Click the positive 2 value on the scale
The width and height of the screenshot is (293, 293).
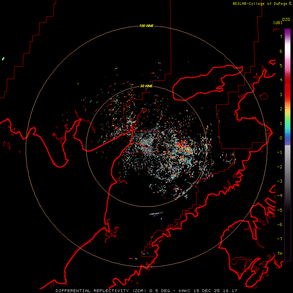281,109
